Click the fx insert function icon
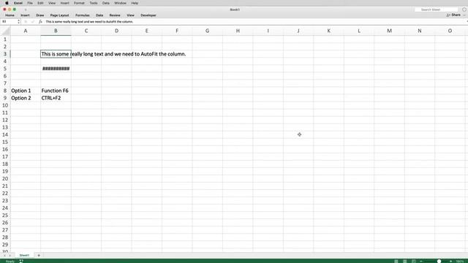 click(x=40, y=22)
